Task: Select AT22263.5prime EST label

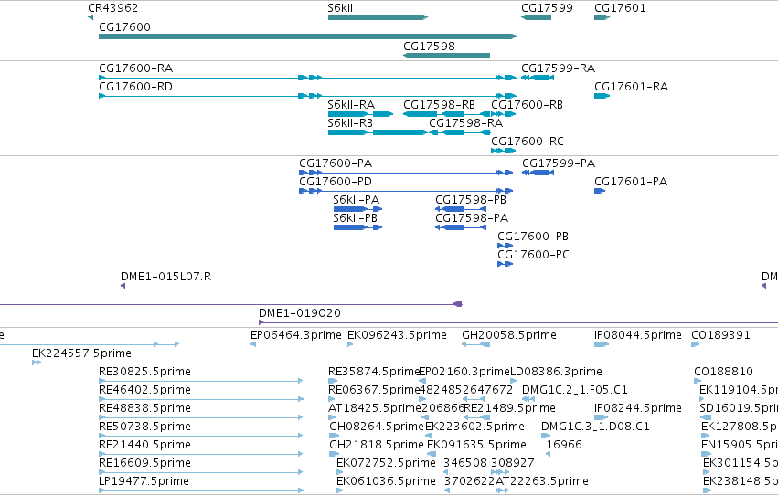Action: click(x=542, y=482)
